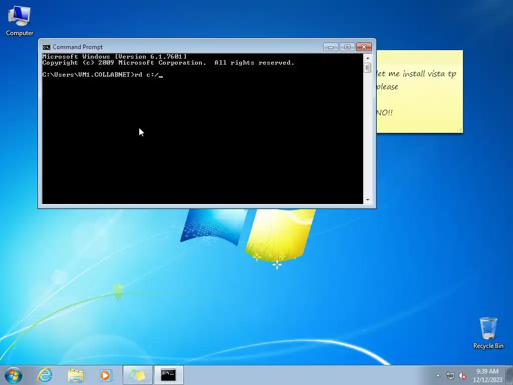Click the Windows Start orb
Viewport: 513px width, 385px height.
tap(14, 375)
